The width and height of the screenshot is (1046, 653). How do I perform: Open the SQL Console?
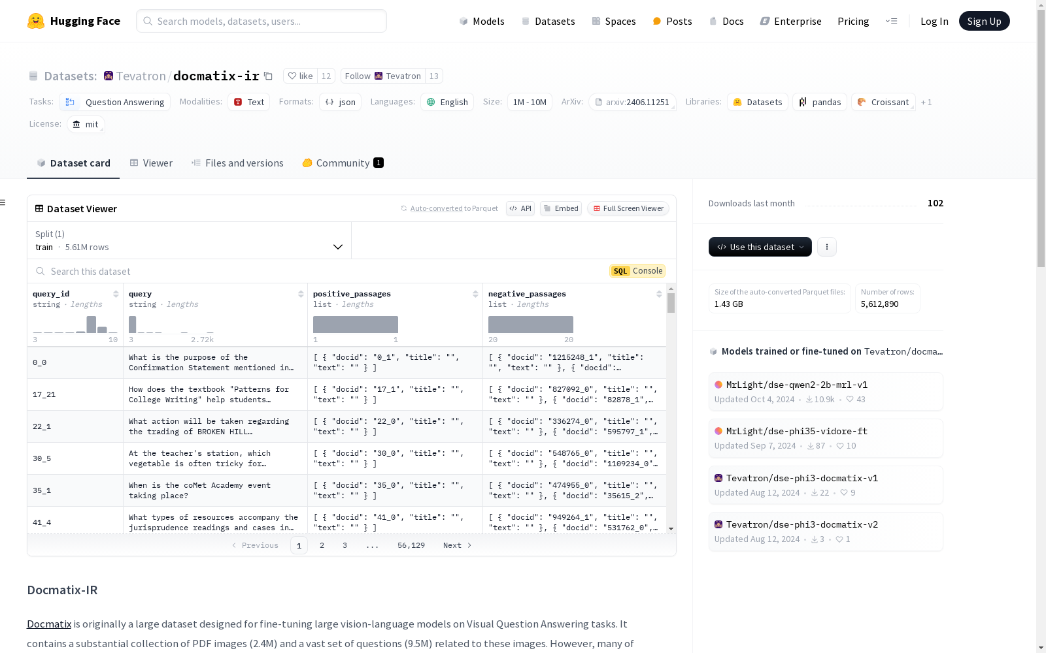pyautogui.click(x=637, y=271)
